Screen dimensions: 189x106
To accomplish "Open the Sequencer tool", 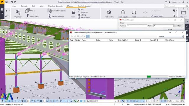I will 83,12.
